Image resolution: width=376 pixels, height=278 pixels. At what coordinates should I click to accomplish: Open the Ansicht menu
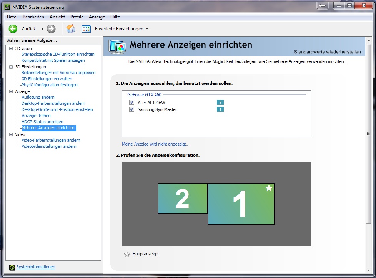tap(57, 17)
